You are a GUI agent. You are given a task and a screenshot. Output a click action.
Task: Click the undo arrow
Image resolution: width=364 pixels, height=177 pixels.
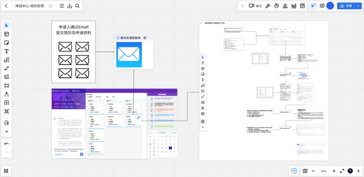coord(6,143)
